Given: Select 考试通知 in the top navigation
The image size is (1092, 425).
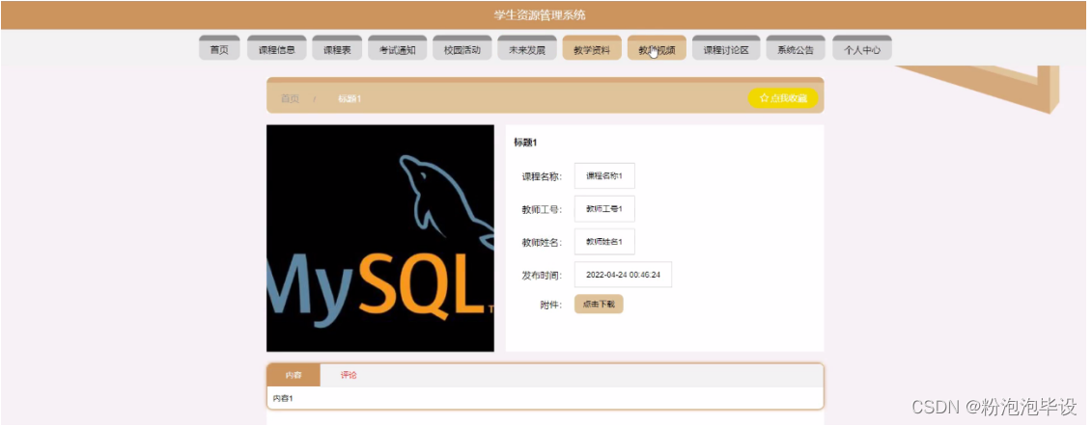Looking at the screenshot, I should 397,49.
